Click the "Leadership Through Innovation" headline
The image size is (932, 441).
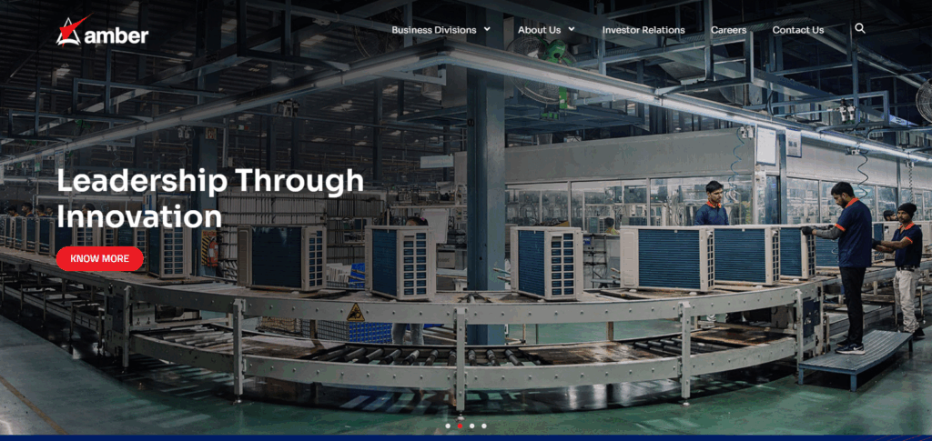209,198
